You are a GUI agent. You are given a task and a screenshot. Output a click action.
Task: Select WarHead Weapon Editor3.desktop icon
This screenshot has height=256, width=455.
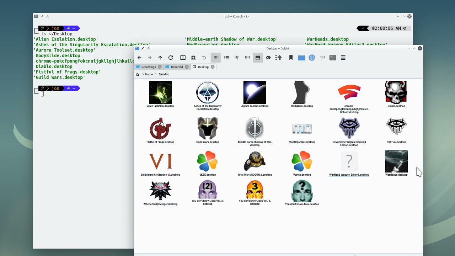tap(349, 161)
